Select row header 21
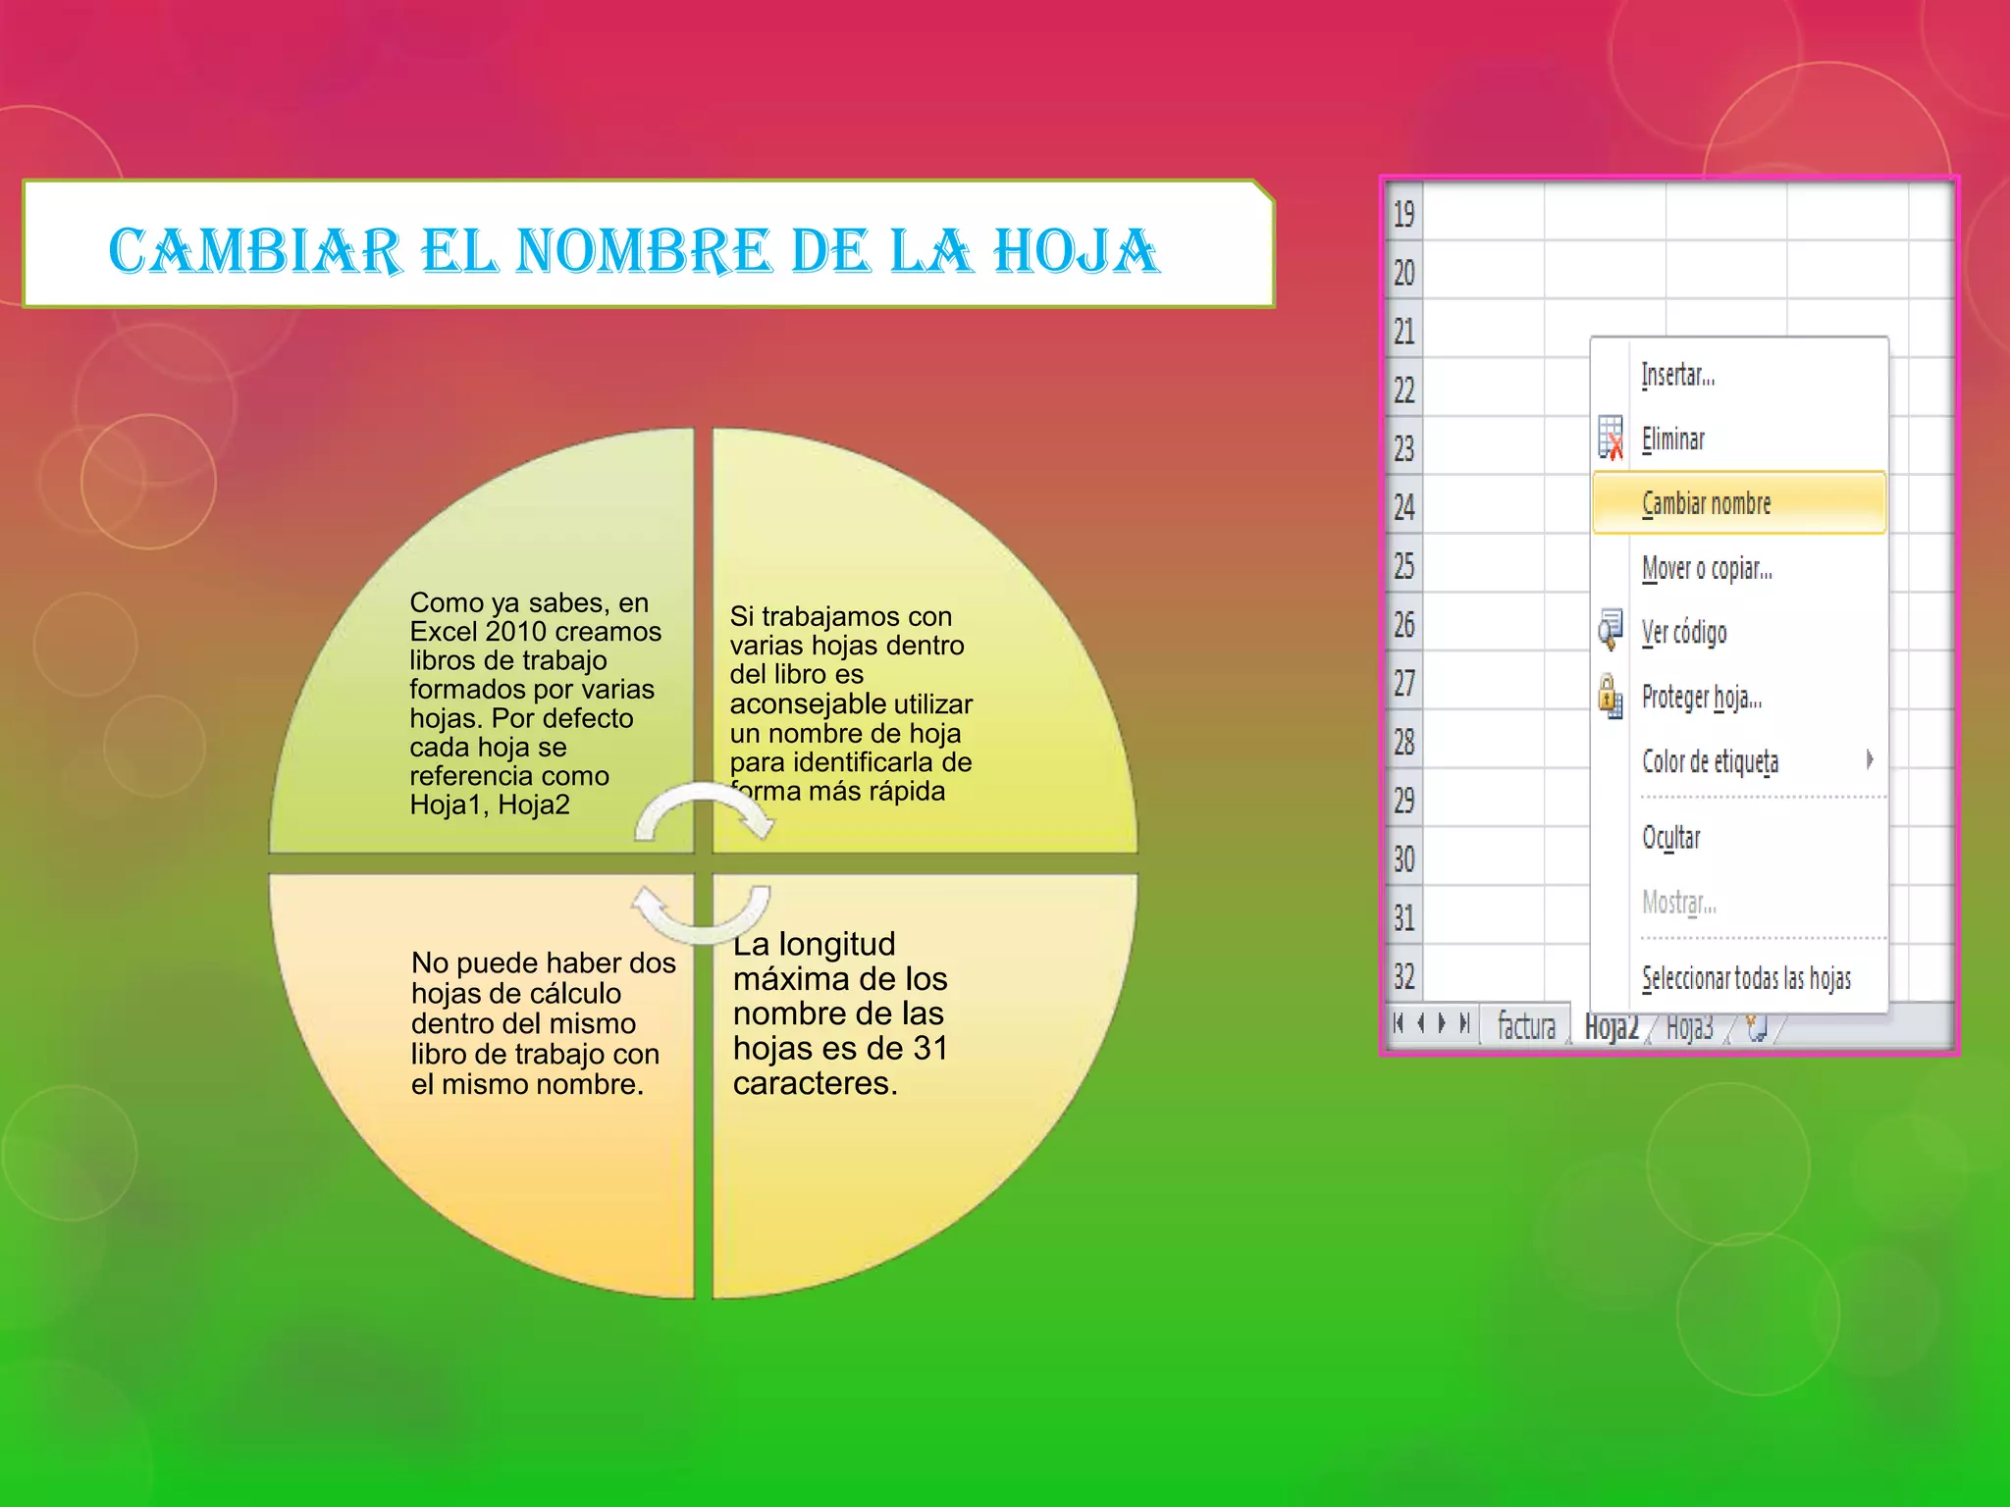 coord(1404,331)
